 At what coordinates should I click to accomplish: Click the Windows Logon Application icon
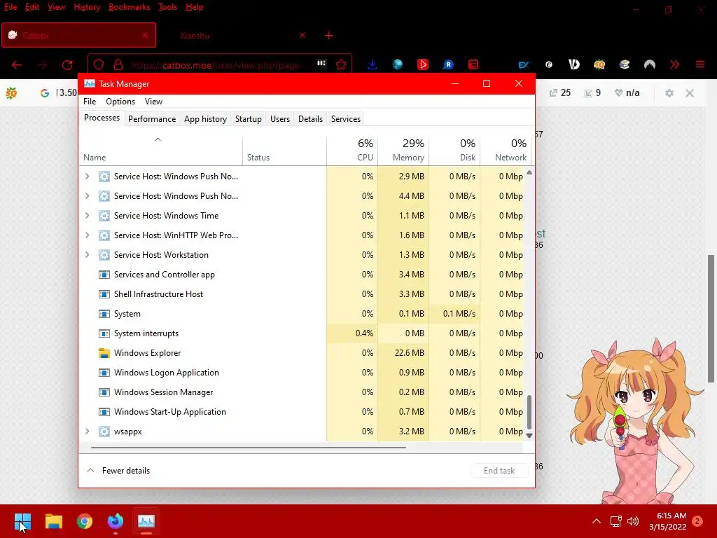(104, 373)
